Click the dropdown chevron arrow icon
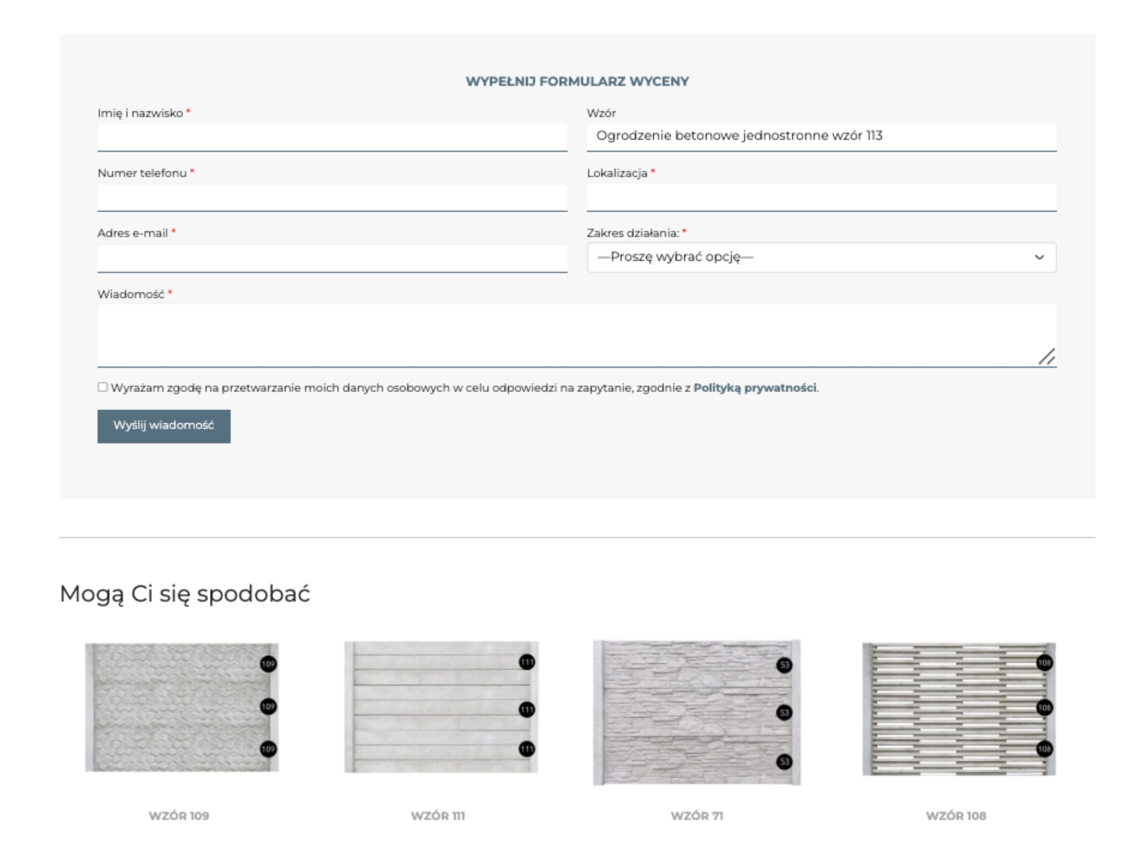Screen dimensions: 1144x855 [x=1039, y=257]
